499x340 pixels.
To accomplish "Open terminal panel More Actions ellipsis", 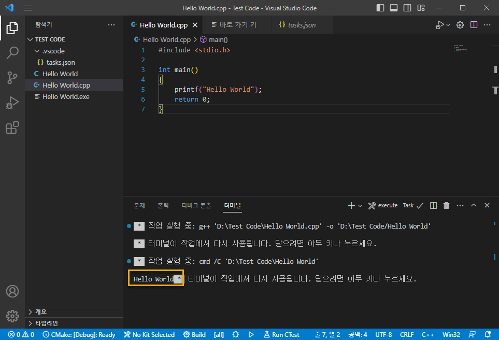I will (x=460, y=206).
